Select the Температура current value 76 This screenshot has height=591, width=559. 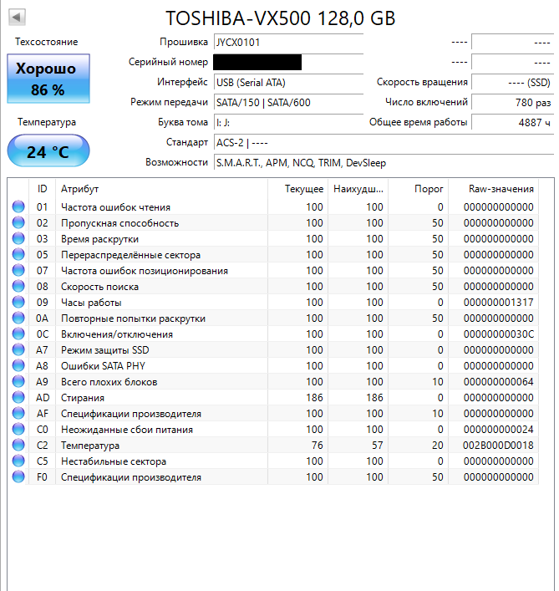coord(318,446)
